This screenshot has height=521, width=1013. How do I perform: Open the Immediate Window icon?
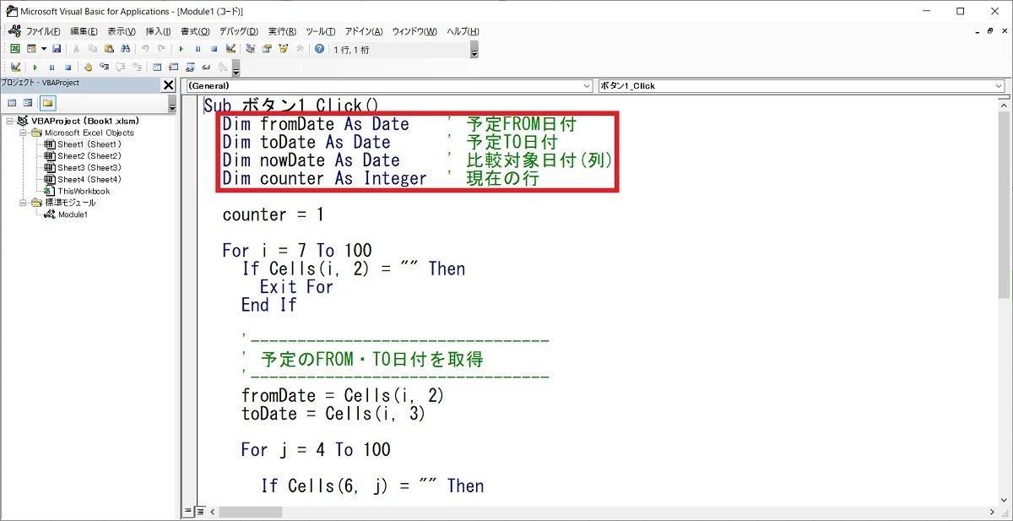[173, 67]
